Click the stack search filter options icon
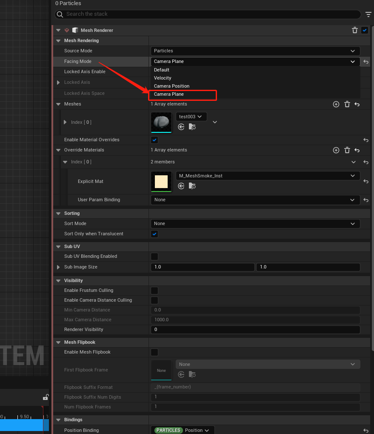374x434 pixels. tap(368, 14)
